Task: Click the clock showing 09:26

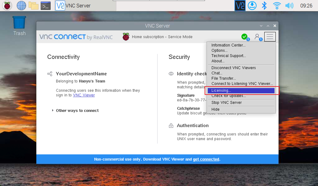Action: point(306,6)
